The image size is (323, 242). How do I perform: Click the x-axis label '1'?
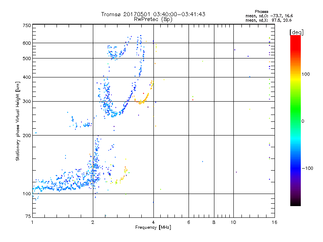pos(32,222)
